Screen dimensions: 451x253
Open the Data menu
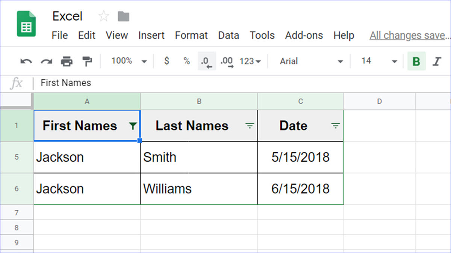(x=229, y=35)
